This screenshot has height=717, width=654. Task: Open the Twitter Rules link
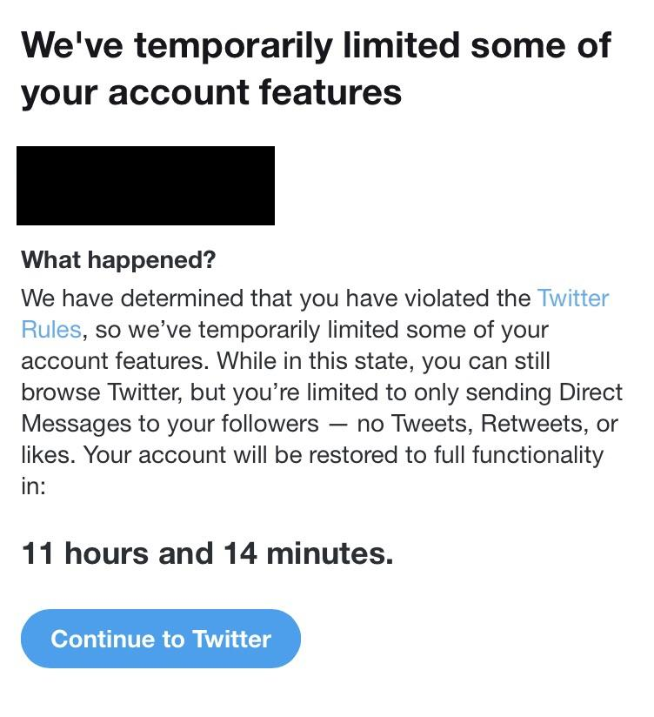(x=572, y=298)
